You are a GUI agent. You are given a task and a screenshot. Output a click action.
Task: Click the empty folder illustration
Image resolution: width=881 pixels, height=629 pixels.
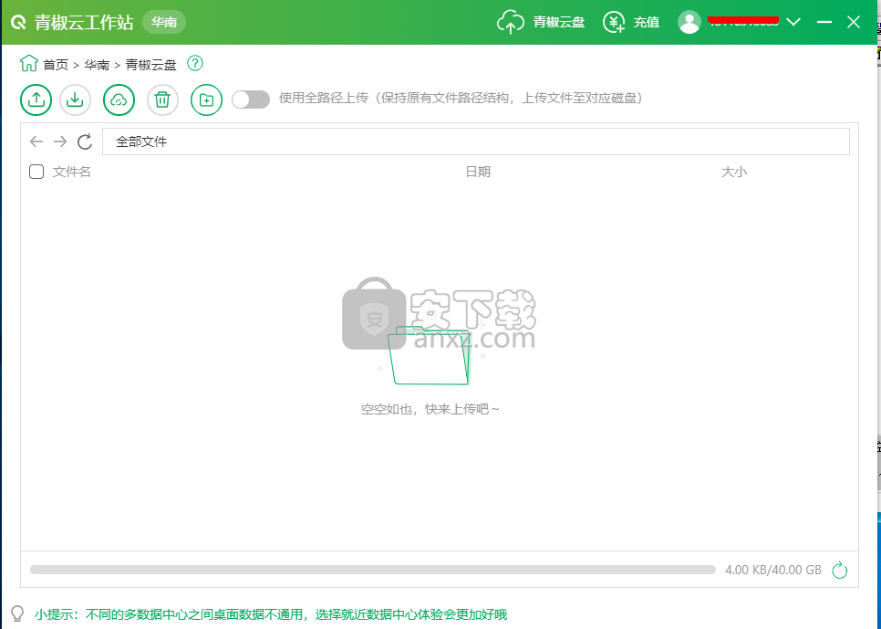(430, 355)
